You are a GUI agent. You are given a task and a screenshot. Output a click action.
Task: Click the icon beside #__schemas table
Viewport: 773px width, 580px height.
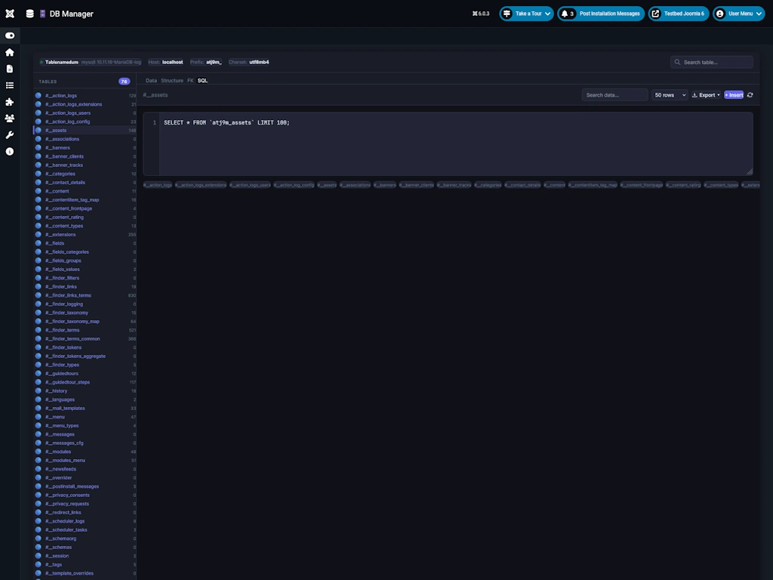point(38,547)
